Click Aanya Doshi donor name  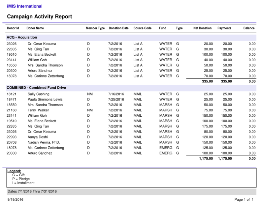coord(38,137)
